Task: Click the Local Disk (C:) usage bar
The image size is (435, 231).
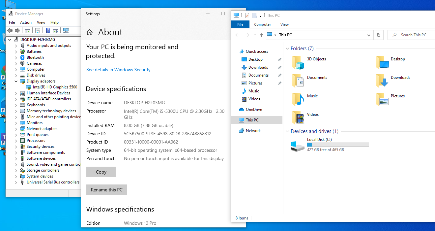Action: pos(338,145)
